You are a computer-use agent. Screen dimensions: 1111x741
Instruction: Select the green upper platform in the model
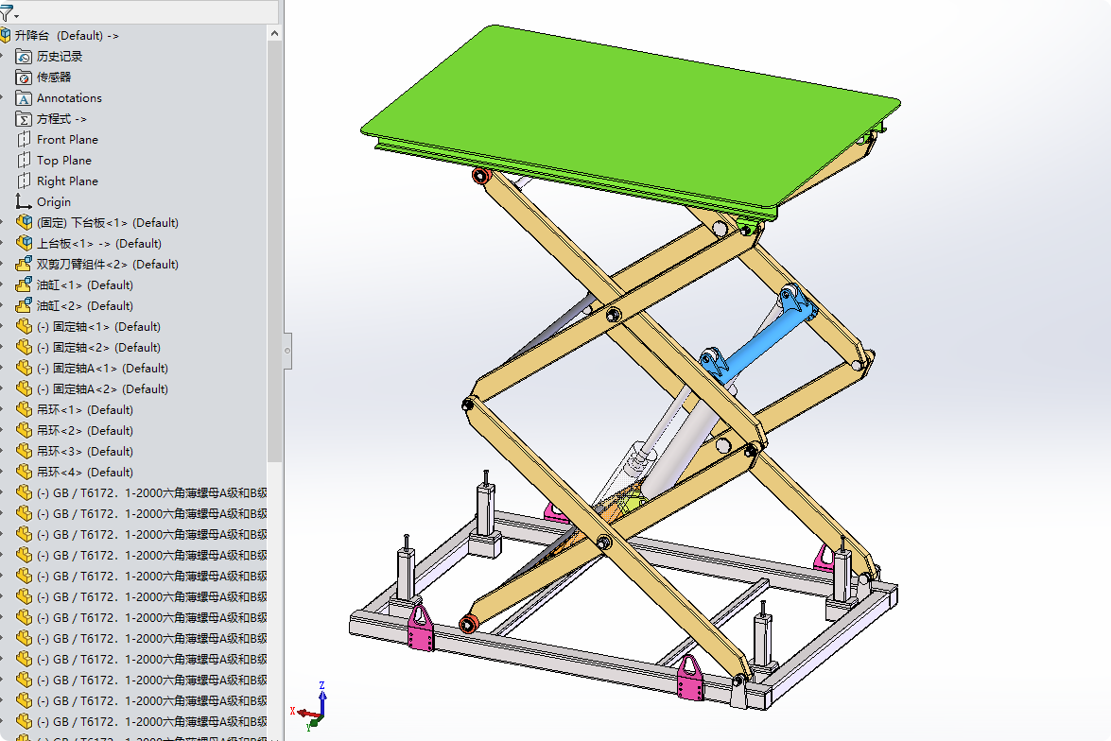pyautogui.click(x=631, y=117)
